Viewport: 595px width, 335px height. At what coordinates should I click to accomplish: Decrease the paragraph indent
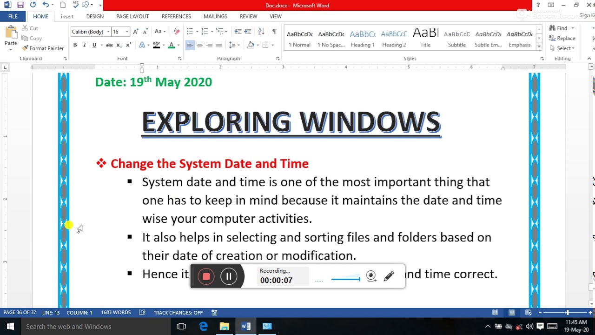click(x=238, y=32)
